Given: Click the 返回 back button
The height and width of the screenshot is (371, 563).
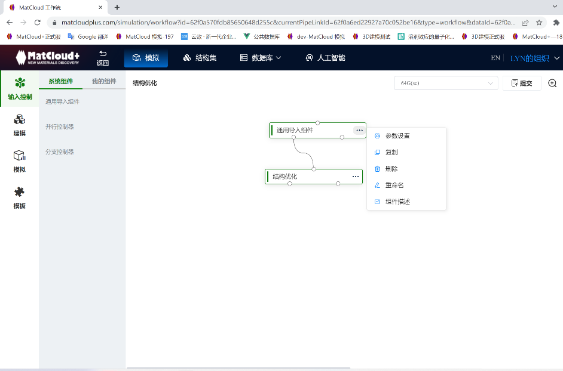Looking at the screenshot, I should [102, 58].
